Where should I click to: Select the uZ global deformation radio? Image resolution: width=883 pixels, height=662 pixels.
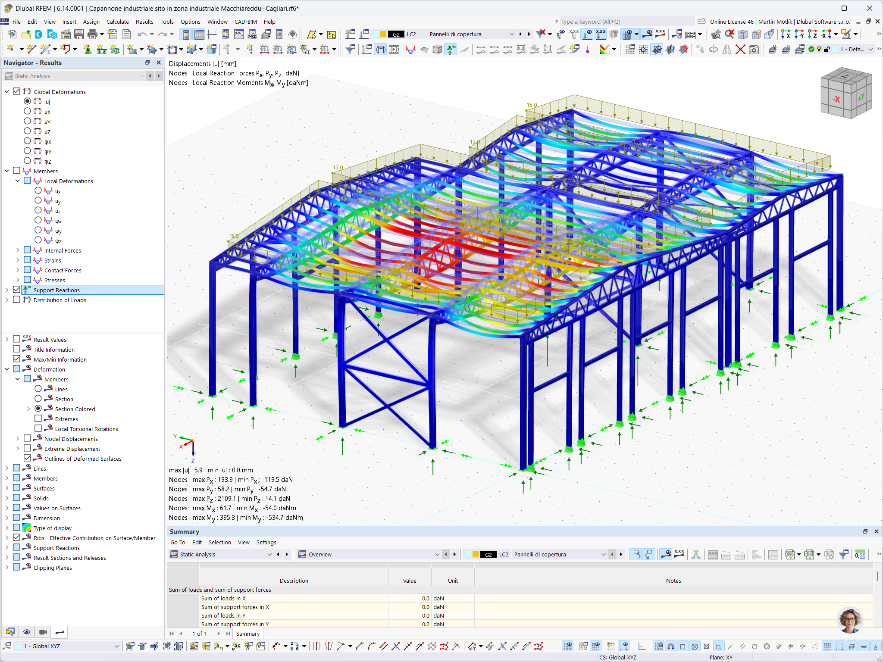pyautogui.click(x=27, y=131)
